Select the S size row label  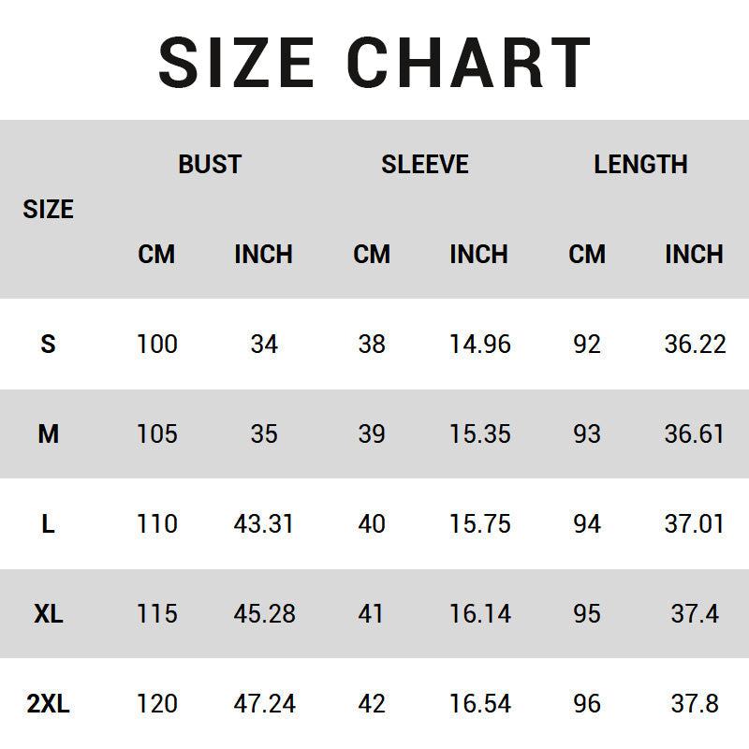click(x=48, y=345)
